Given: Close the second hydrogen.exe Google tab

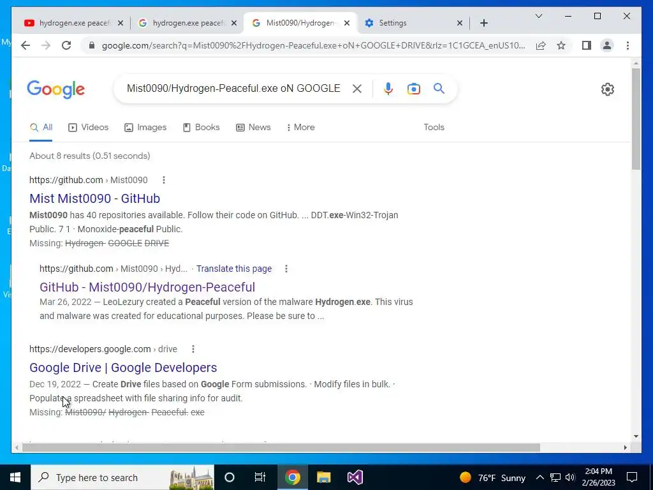Looking at the screenshot, I should (x=234, y=23).
